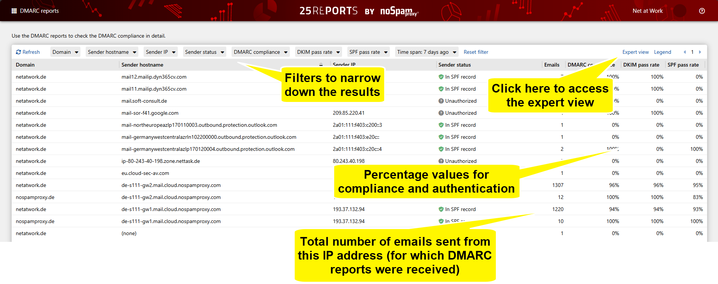This screenshot has height=284, width=718.
Task: Click Unauthorized status icon for mail-sor-f41.google.com
Action: [x=441, y=113]
